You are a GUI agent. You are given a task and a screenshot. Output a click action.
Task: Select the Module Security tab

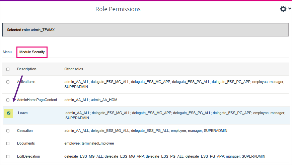(x=32, y=52)
